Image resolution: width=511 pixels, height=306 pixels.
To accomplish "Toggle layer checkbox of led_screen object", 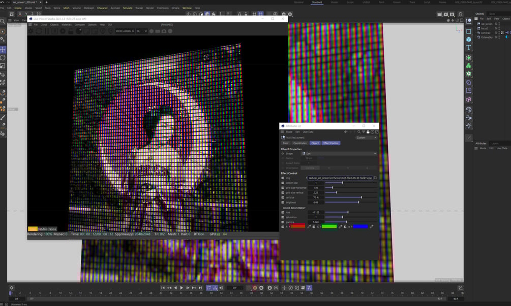I will click(496, 24).
